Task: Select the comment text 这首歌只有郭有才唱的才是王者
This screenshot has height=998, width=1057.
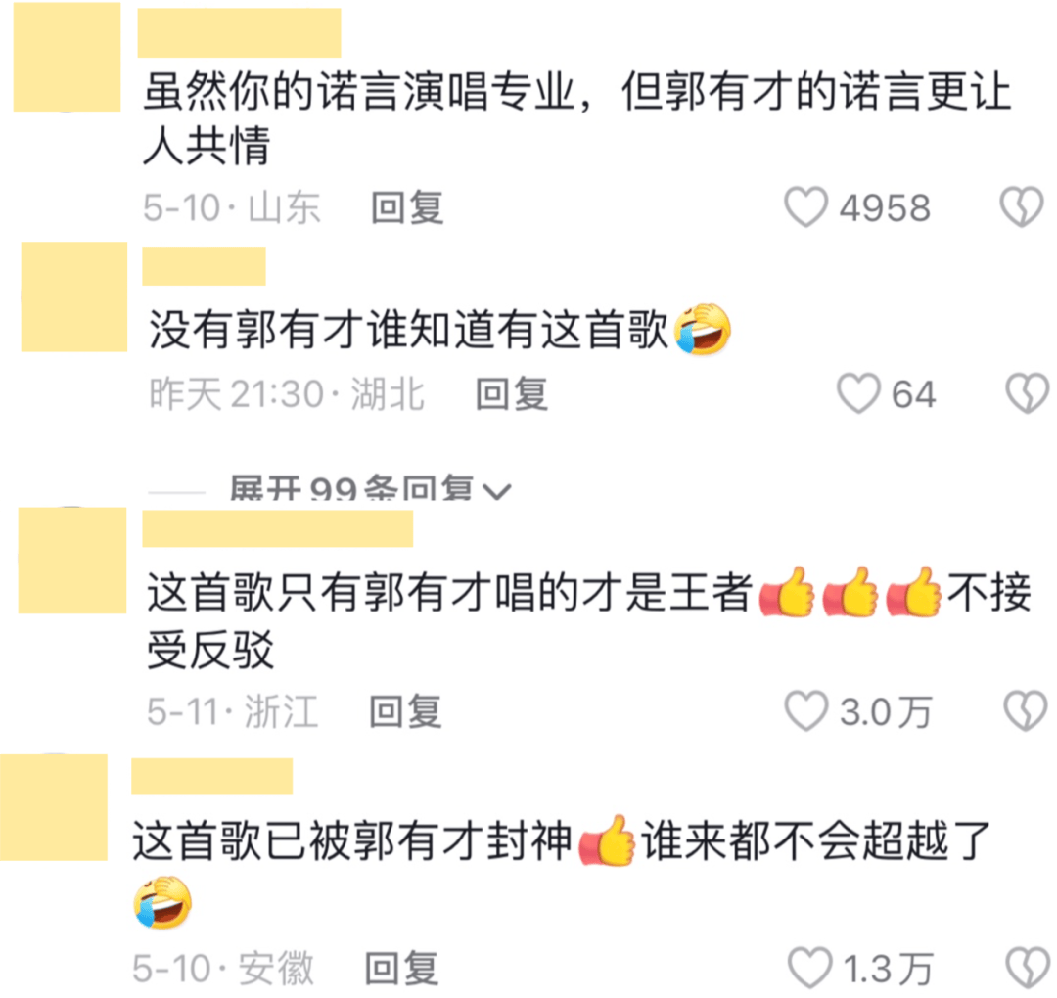Action: (x=449, y=592)
